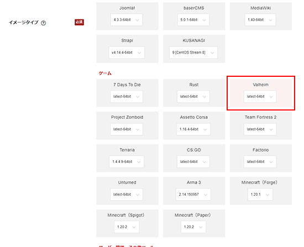Open the Minecraft (Spigot) 1.20.2 dropdown
This screenshot has height=247, width=304.
tap(127, 227)
